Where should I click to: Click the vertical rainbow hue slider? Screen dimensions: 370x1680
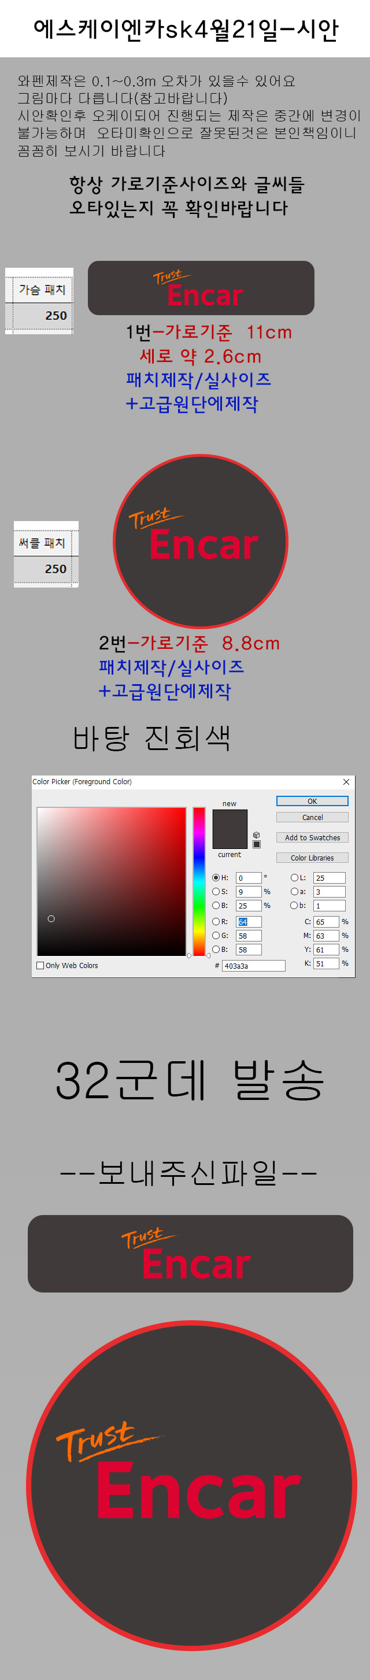click(x=199, y=881)
